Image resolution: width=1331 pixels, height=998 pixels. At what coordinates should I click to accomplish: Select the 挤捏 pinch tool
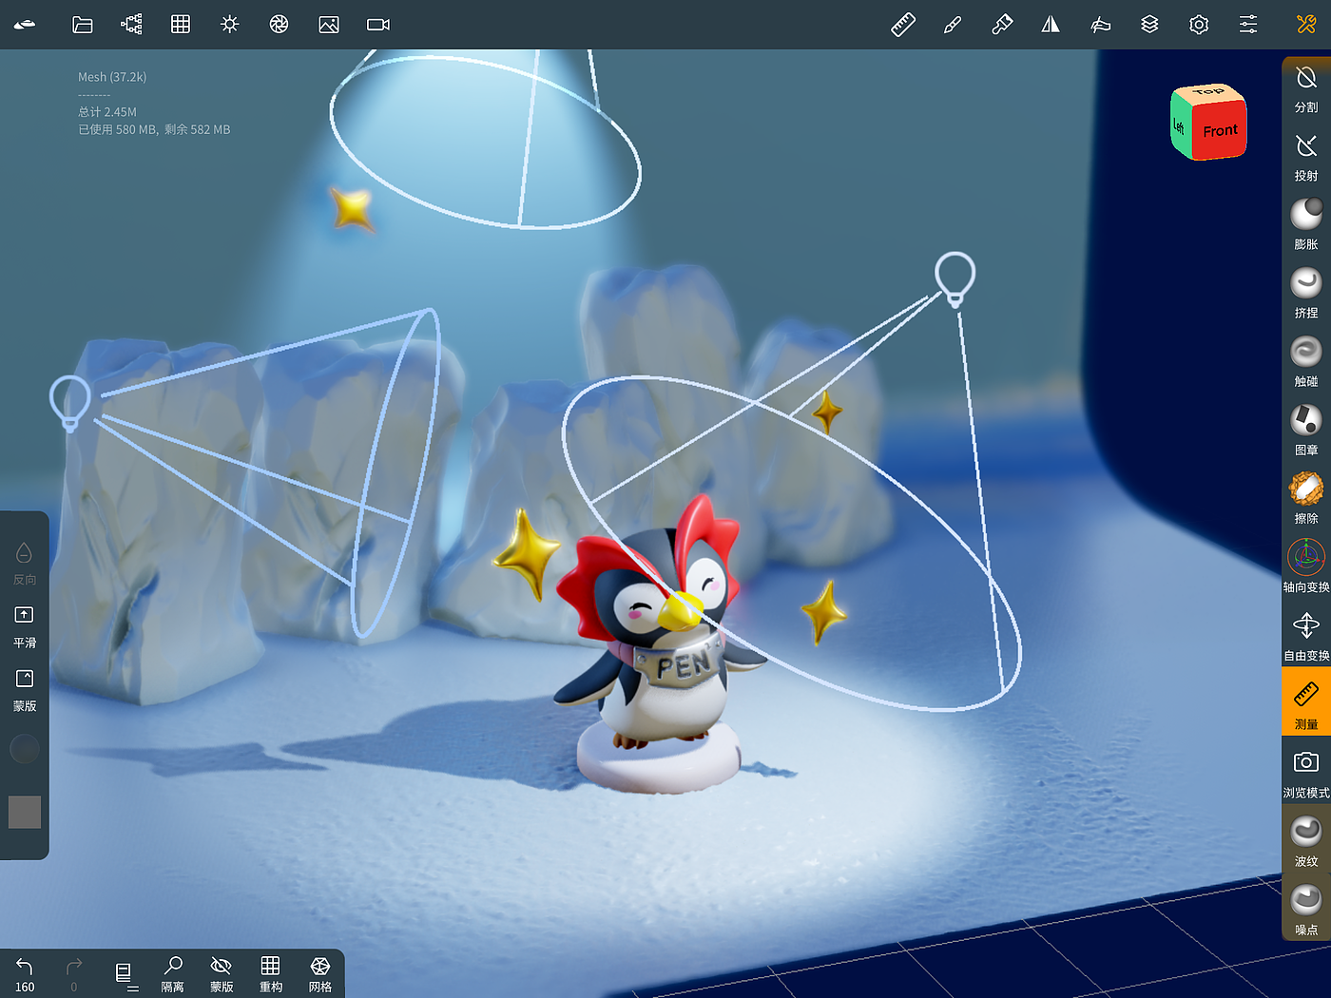tap(1306, 294)
